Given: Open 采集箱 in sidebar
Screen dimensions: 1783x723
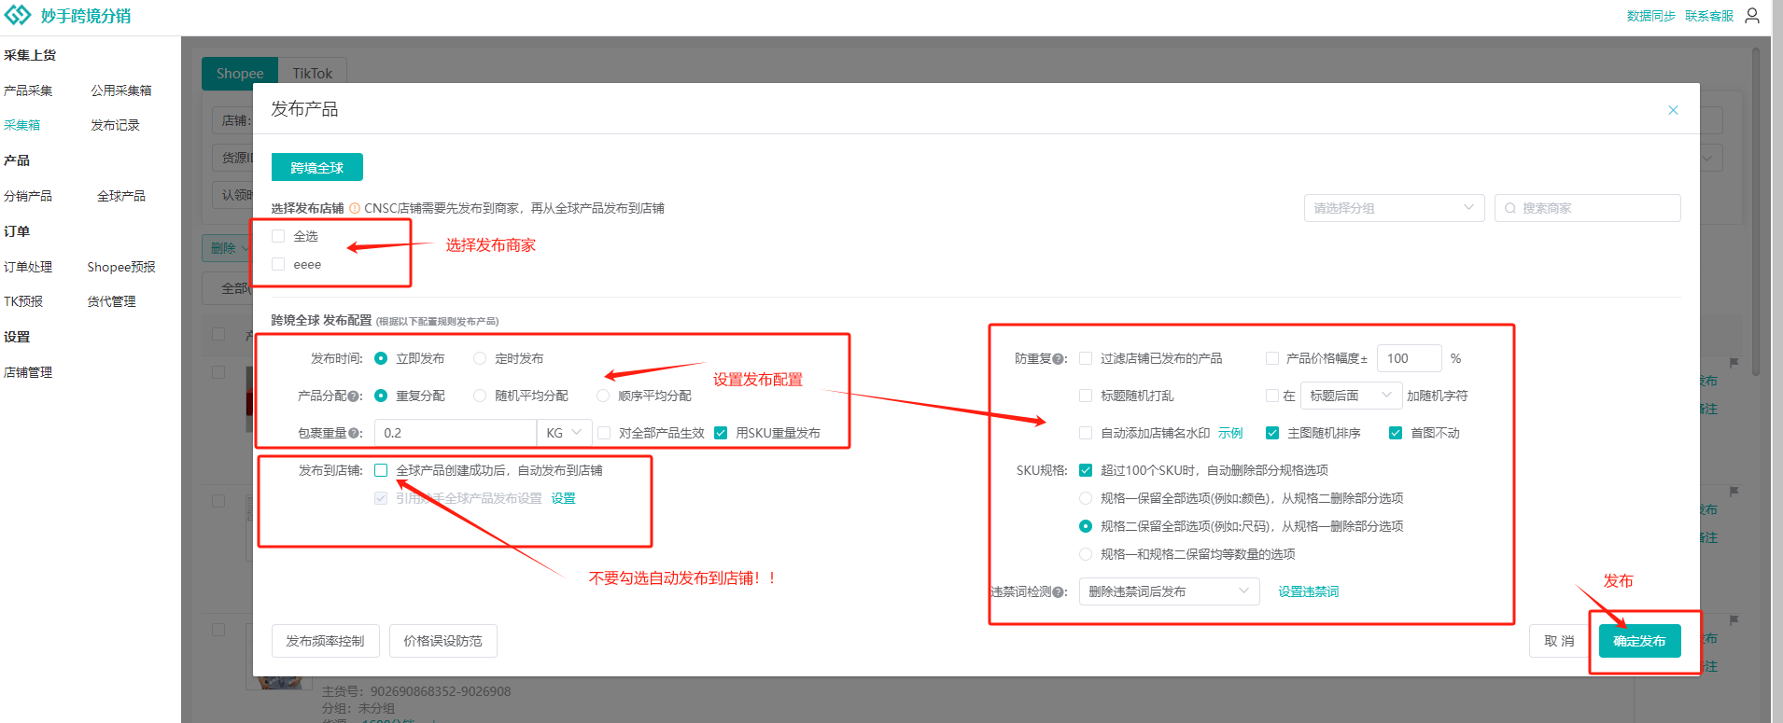Looking at the screenshot, I should pos(22,125).
